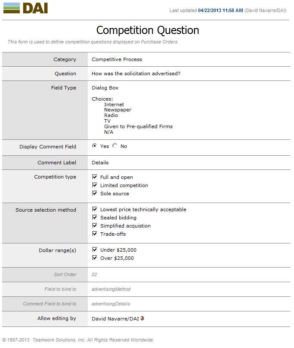Viewport: 294px width, 348px height.
Task: Toggle the Over $25,000 checkbox
Action: 95,258
